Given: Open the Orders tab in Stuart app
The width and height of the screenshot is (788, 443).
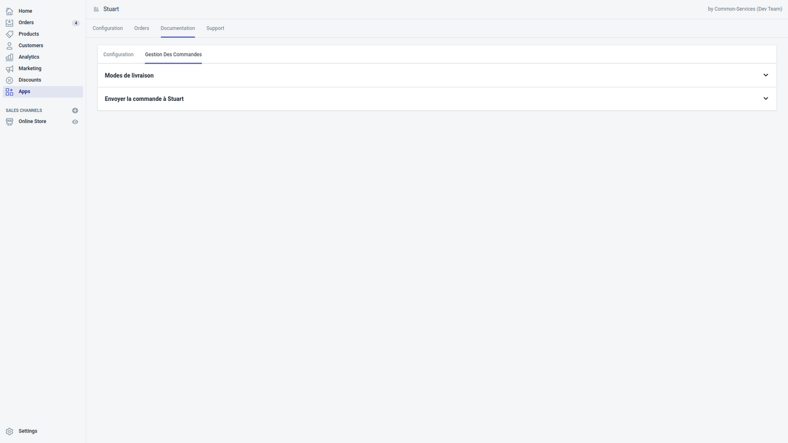Looking at the screenshot, I should [142, 28].
